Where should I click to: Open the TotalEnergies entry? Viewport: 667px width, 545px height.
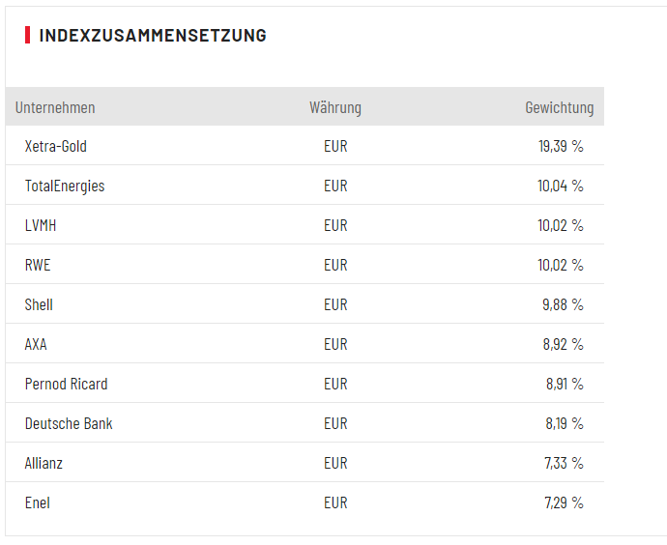pyautogui.click(x=65, y=186)
